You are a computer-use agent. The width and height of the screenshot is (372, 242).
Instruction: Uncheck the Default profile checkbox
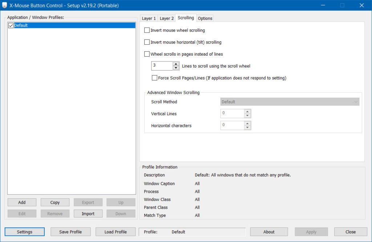(x=11, y=25)
